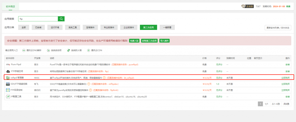Image resolution: width=296 pixels, height=122 pixels.
Task: Click the IP配置工具 icon
Action: click(x=8, y=97)
